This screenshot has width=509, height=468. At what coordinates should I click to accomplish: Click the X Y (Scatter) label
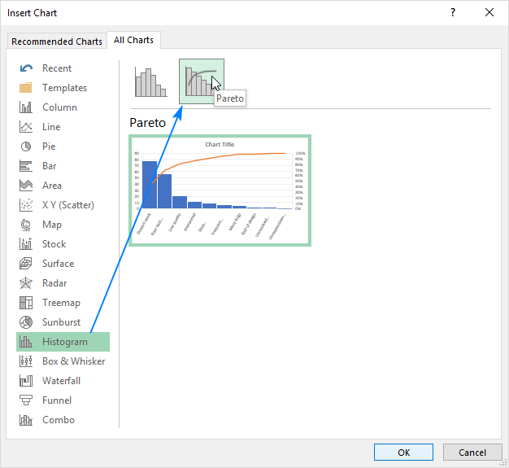point(68,205)
